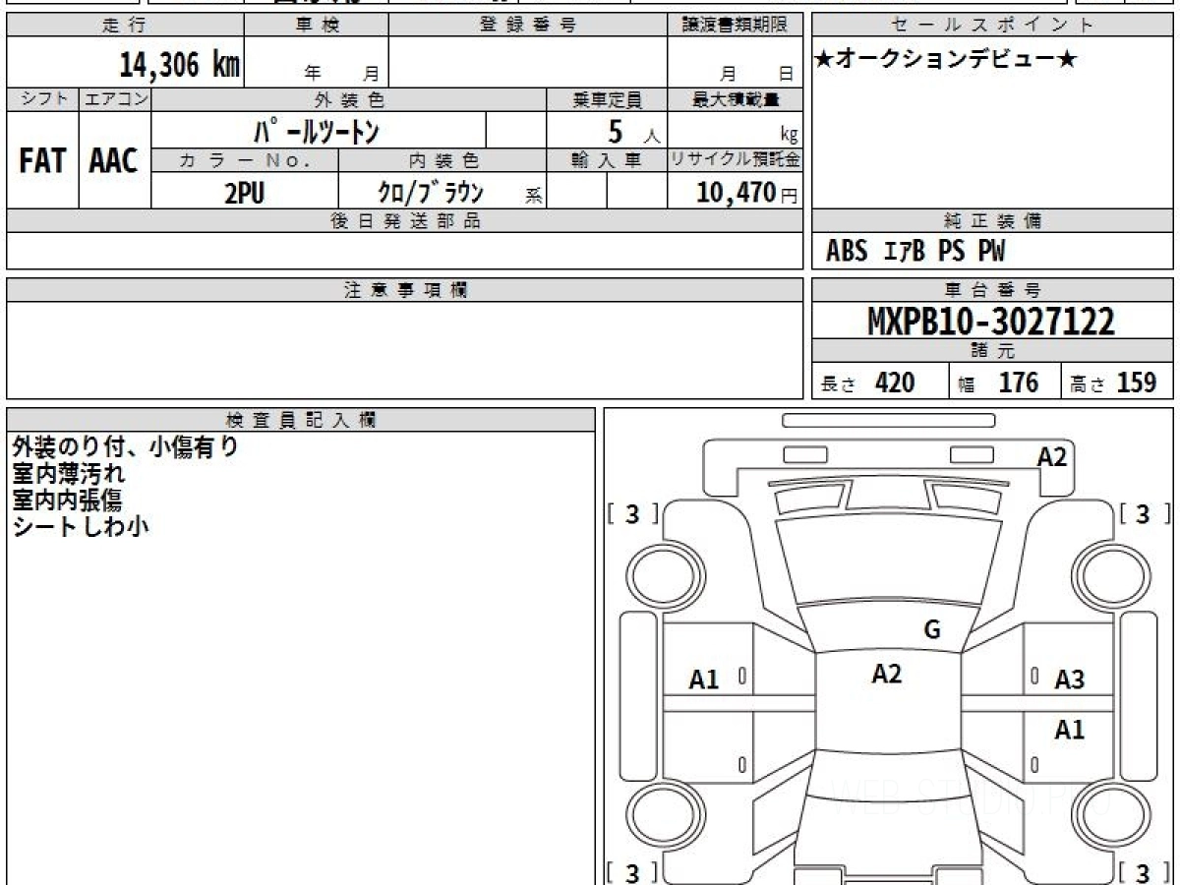Select the length value 長さ 420
Image resolution: width=1180 pixels, height=885 pixels.
868,383
